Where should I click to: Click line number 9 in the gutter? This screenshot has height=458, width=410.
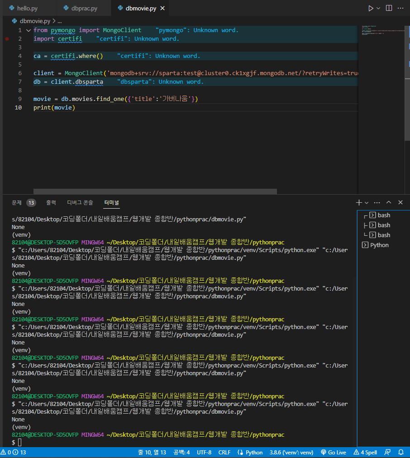pos(20,99)
